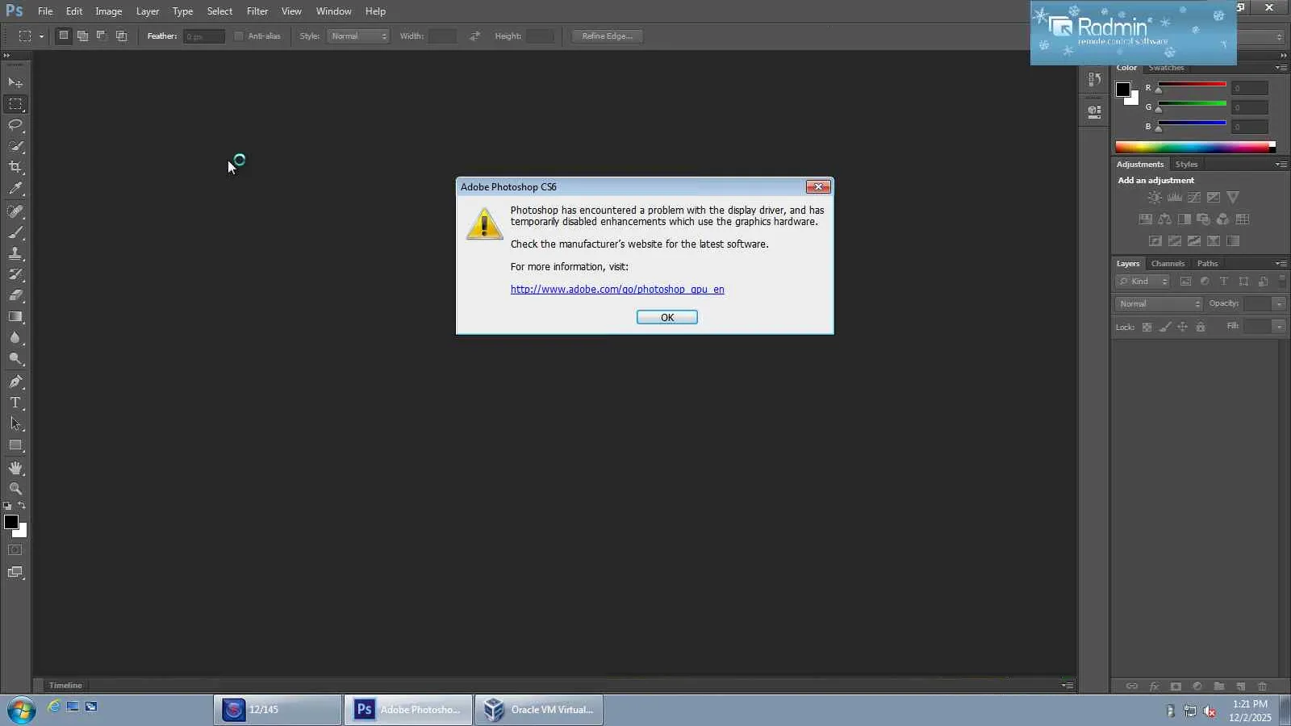This screenshot has width=1291, height=726.
Task: Select the Eraser tool
Action: pos(15,295)
